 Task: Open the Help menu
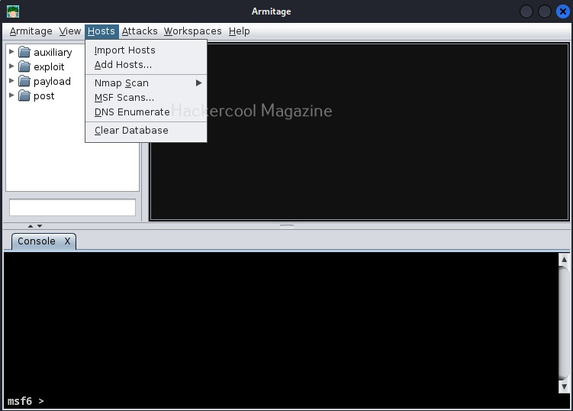pyautogui.click(x=240, y=31)
